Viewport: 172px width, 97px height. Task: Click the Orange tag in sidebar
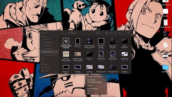click(x=49, y=68)
